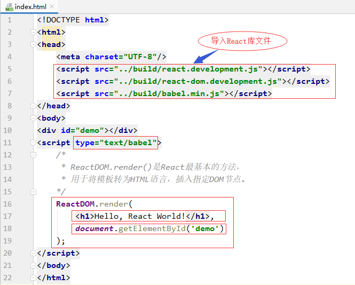Click the comment line mentioning HTML语言
355x285 pixels.
(x=154, y=179)
